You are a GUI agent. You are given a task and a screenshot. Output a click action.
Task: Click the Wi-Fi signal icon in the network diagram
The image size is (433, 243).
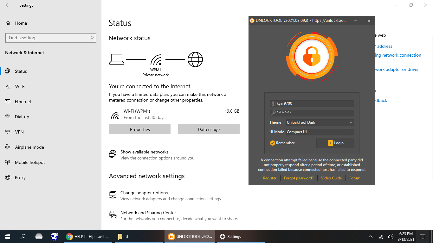[156, 59]
